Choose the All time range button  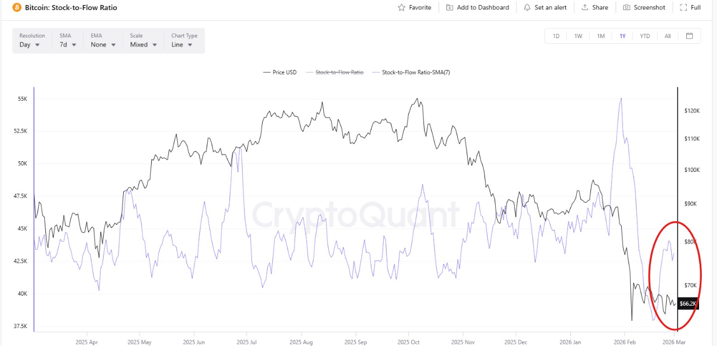(x=668, y=36)
